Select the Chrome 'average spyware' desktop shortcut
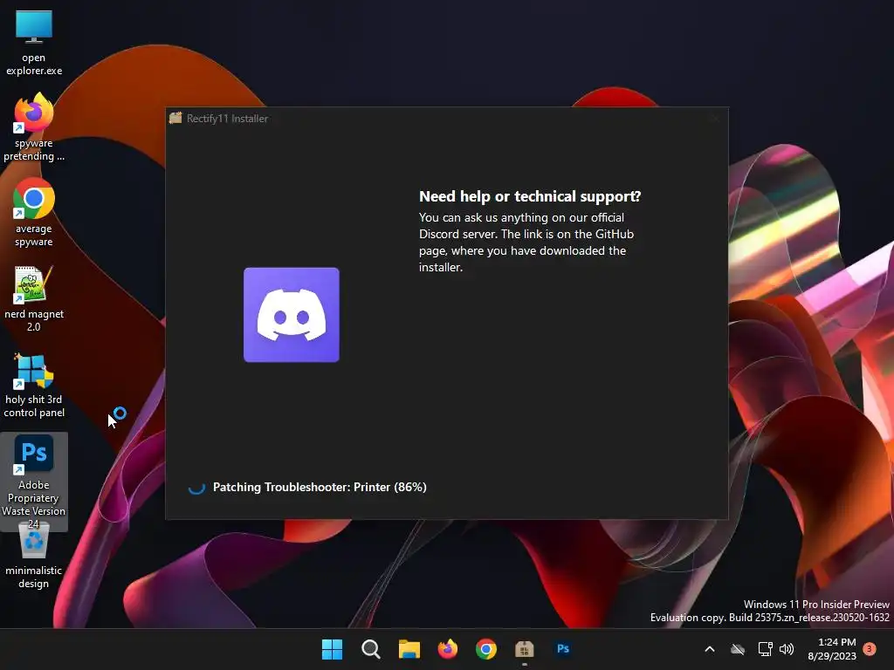 click(34, 213)
